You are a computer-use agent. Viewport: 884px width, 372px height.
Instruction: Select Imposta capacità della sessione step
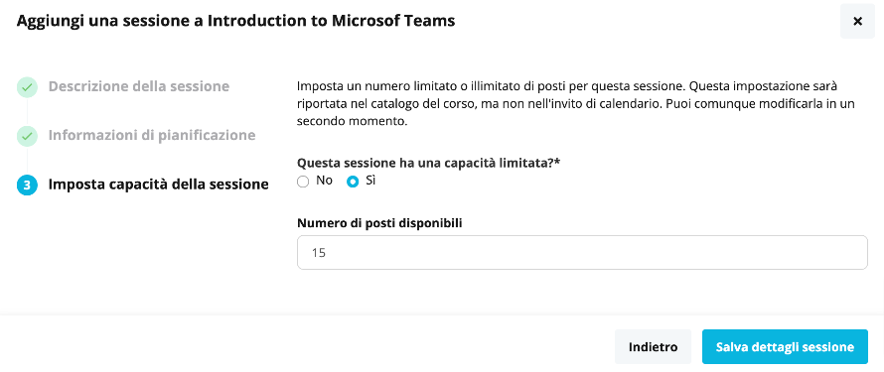coord(158,185)
